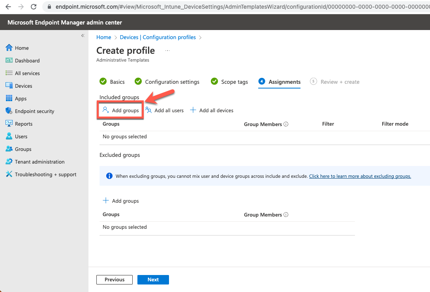Screen dimensions: 430x292
Task: Click the Create profile heading
Action: point(126,51)
